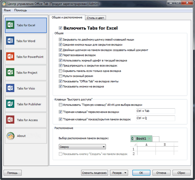Open the Tabs for Word icon
The width and height of the screenshot is (195, 180).
coord(10,41)
